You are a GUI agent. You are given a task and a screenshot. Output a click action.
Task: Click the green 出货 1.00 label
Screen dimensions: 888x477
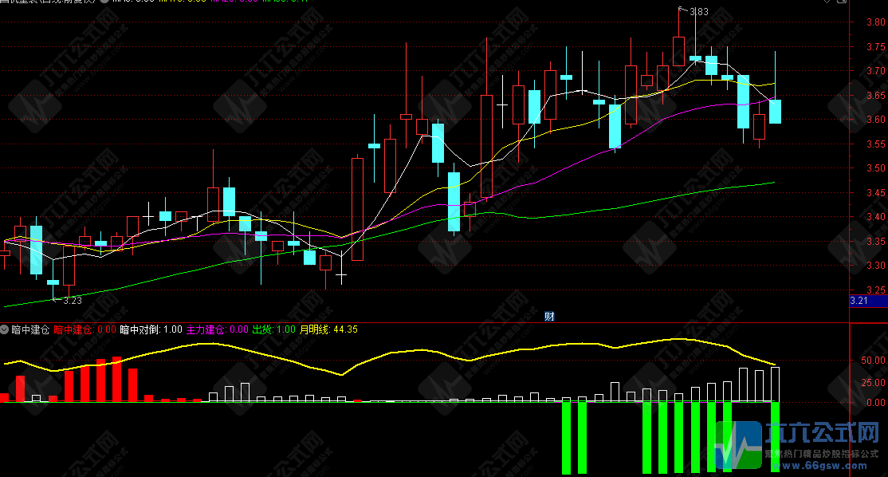[x=274, y=329]
